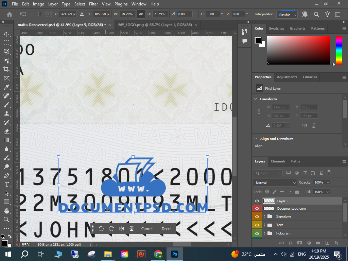Expand the Signature layer group
This screenshot has height=261, width=348.
[x=264, y=216]
